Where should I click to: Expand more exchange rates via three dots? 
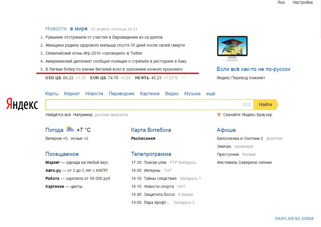pos(184,78)
